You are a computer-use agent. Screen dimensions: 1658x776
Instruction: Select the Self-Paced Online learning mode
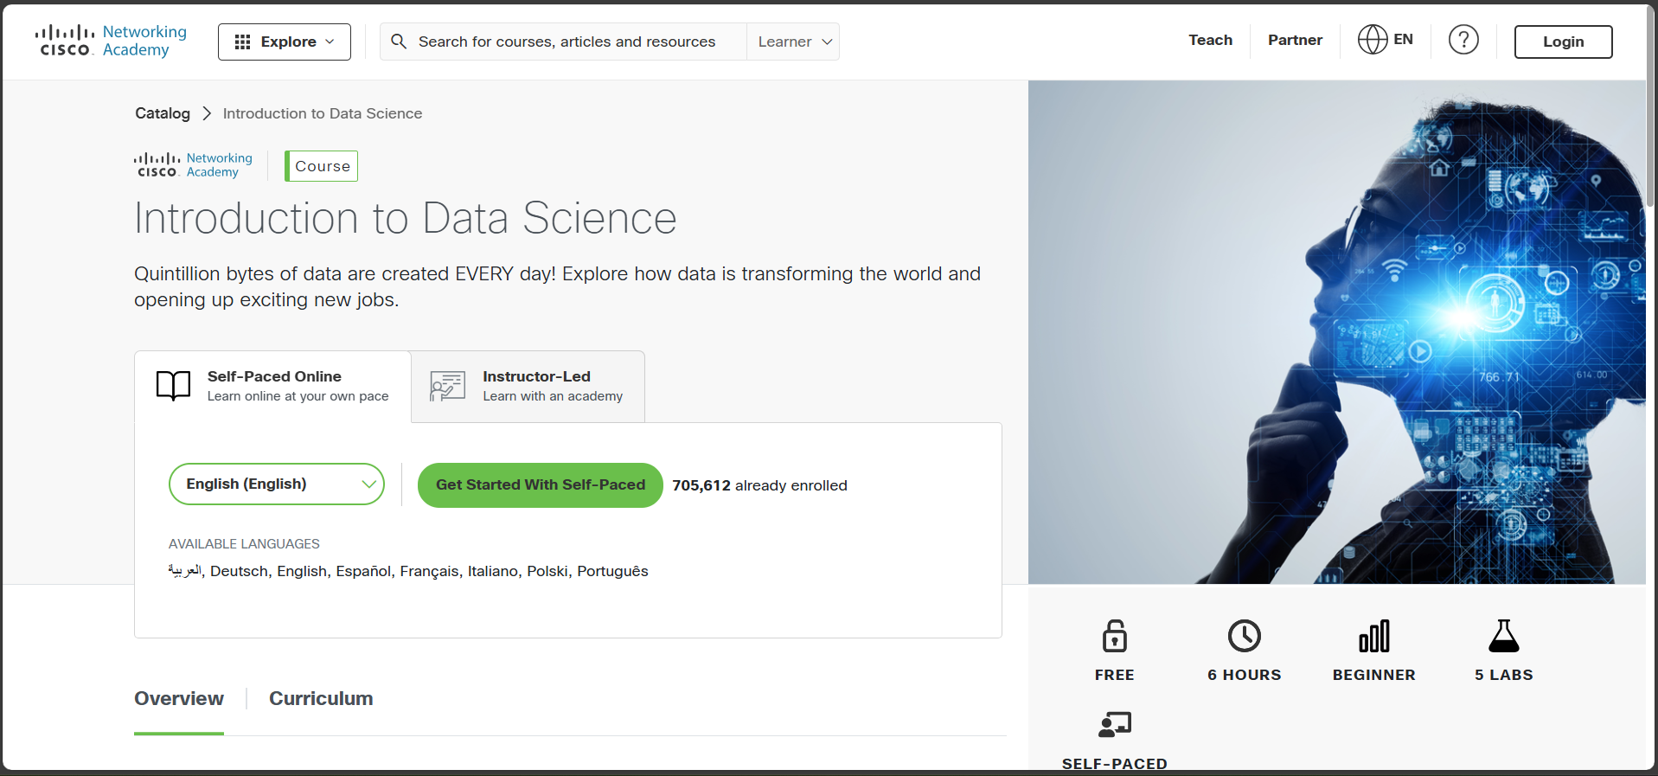(x=272, y=386)
